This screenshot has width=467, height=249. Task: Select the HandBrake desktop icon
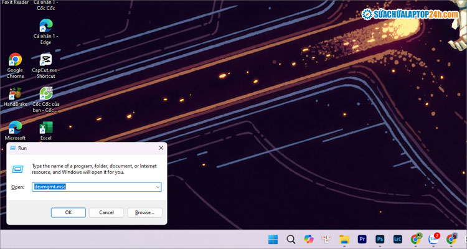15,97
